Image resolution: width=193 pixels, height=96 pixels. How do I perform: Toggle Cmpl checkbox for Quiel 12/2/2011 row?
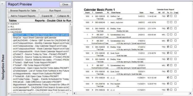coord(176,71)
